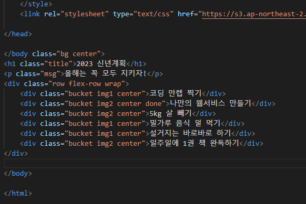
Task: Click the paragraph text '올해는 꼭 모두 지키자!'
Action: tap(105, 73)
